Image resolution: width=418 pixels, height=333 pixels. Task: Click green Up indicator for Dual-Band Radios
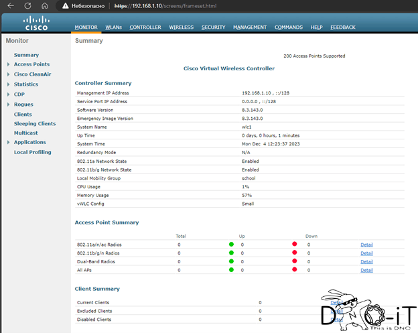click(x=231, y=261)
